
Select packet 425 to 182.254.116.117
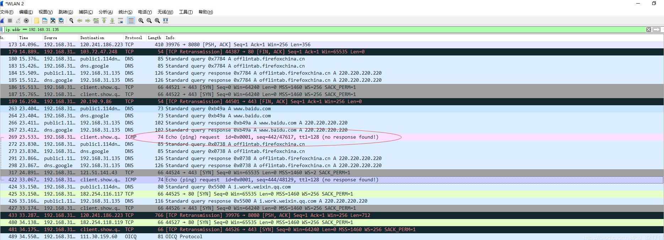[331, 194]
